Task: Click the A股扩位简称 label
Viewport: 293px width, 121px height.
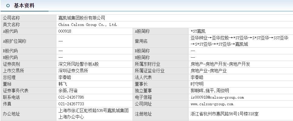Action: click(x=14, y=41)
